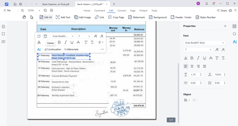238x126 pixels.
Task: Switch to the Bank Stateme...le Final.pdf document tab
Action: (x=56, y=4)
